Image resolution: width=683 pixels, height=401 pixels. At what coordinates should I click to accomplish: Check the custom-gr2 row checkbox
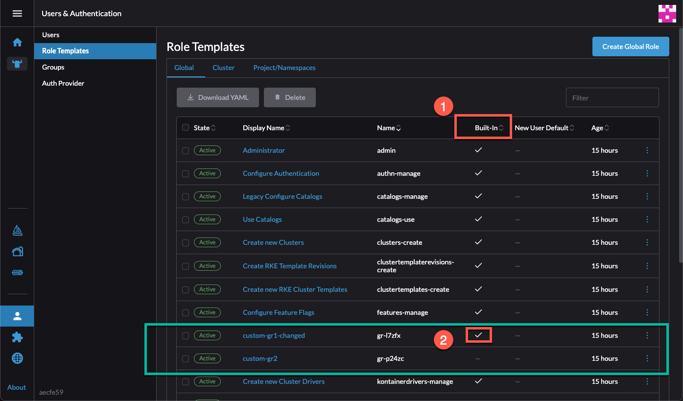pos(186,358)
